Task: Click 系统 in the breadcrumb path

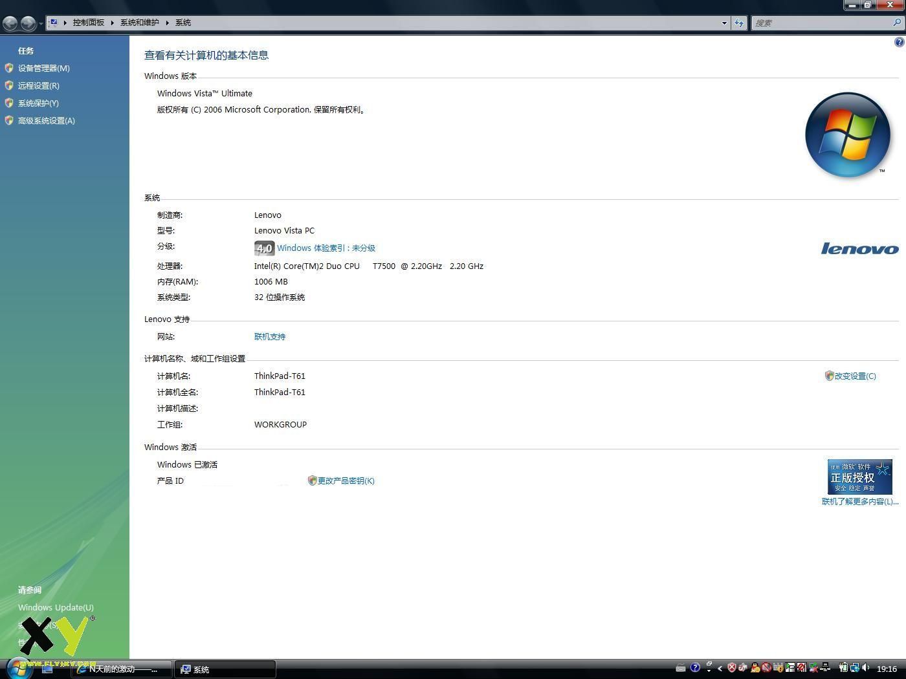Action: coord(183,22)
